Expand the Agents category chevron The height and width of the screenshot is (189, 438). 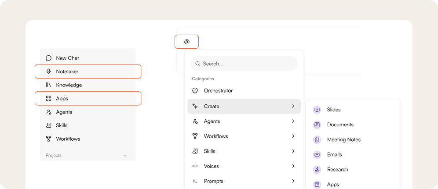pos(293,121)
